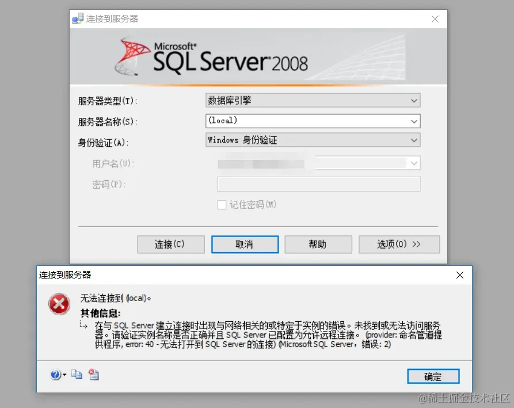The image size is (514, 408).
Task: Copy message text icon in error dialog
Action: pos(77,374)
